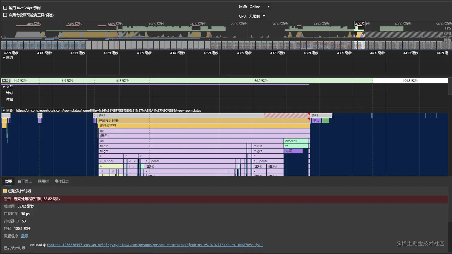Image resolution: width=452 pixels, height=254 pixels.
Task: Open the chunk-1bb87bfc.js source link
Action: 155,245
